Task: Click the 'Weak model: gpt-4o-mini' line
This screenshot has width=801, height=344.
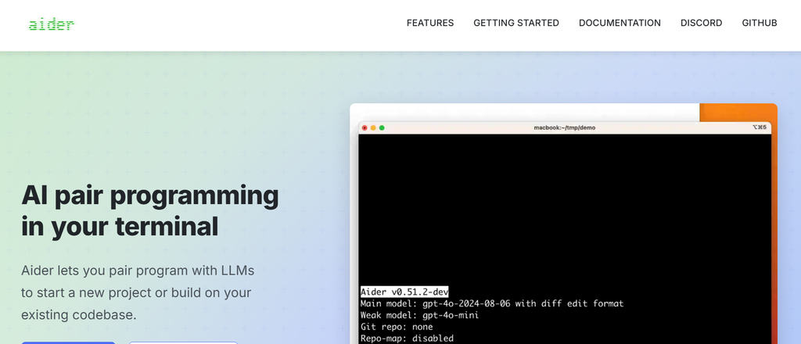Action: (x=419, y=315)
